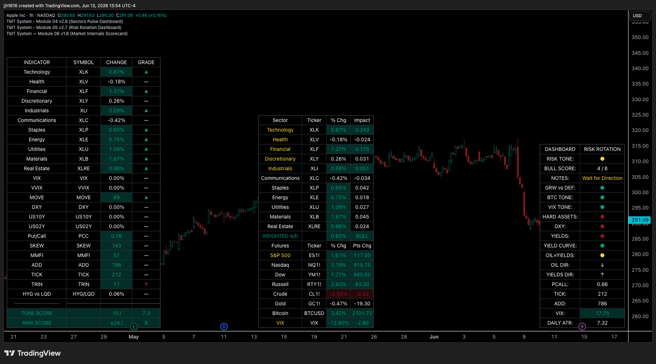Click the SKEW value 143
The width and height of the screenshot is (656, 364).
click(x=116, y=246)
